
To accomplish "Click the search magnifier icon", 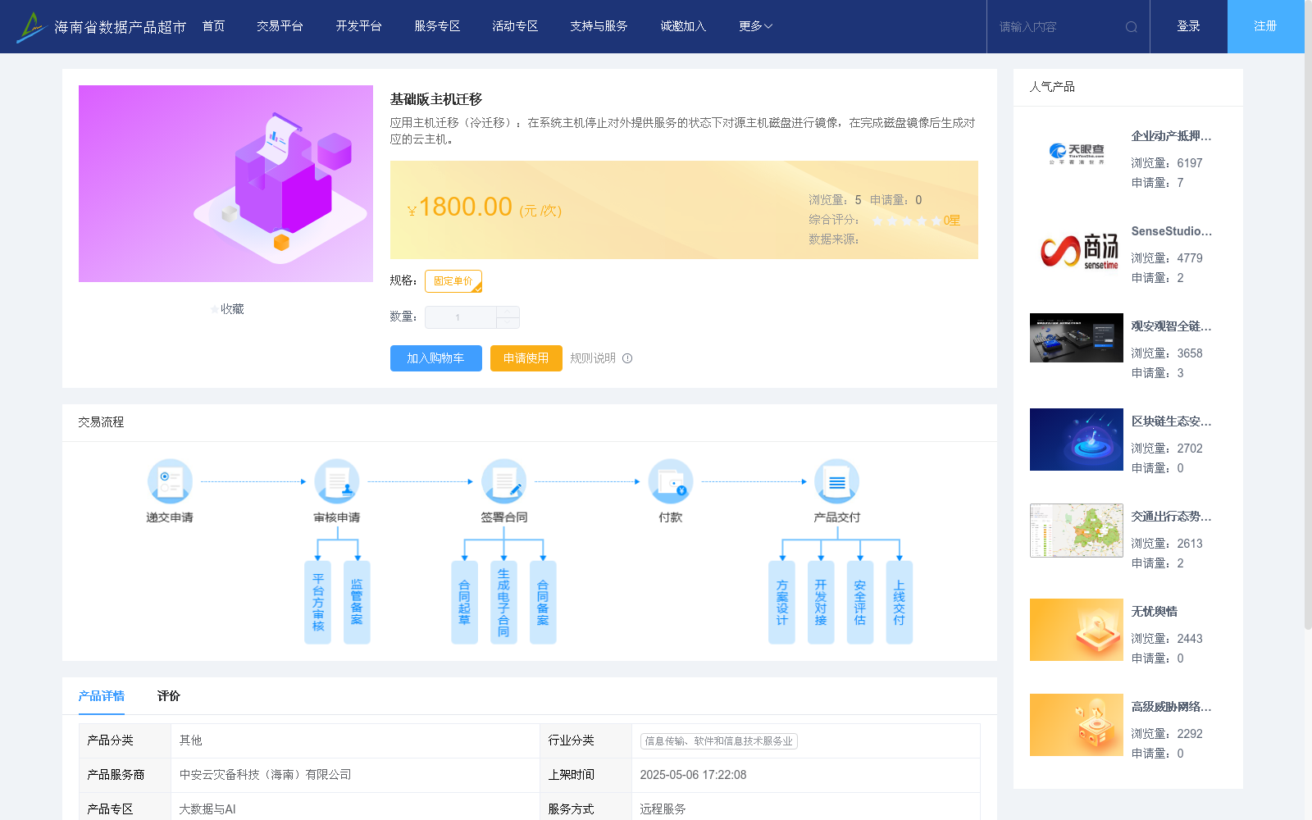I will 1132,26.
